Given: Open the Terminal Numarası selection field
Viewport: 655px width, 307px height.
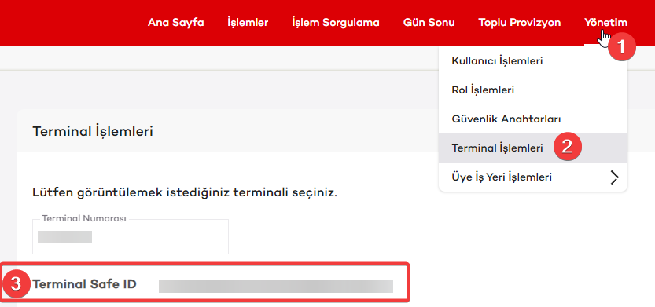Looking at the screenshot, I should (131, 236).
